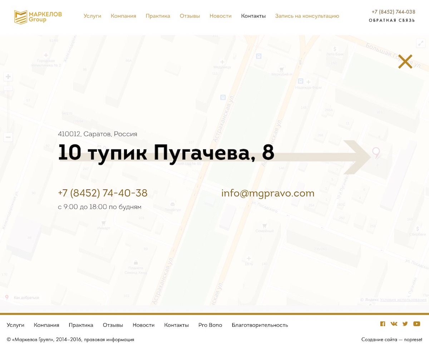This screenshot has height=350, width=429.
Task: Click the Markelov Group logo
Action: (38, 16)
